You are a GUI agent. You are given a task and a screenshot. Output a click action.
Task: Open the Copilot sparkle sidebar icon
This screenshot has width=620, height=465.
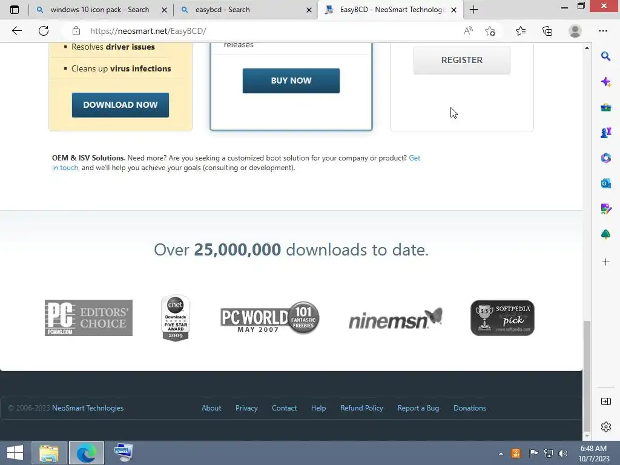point(605,82)
